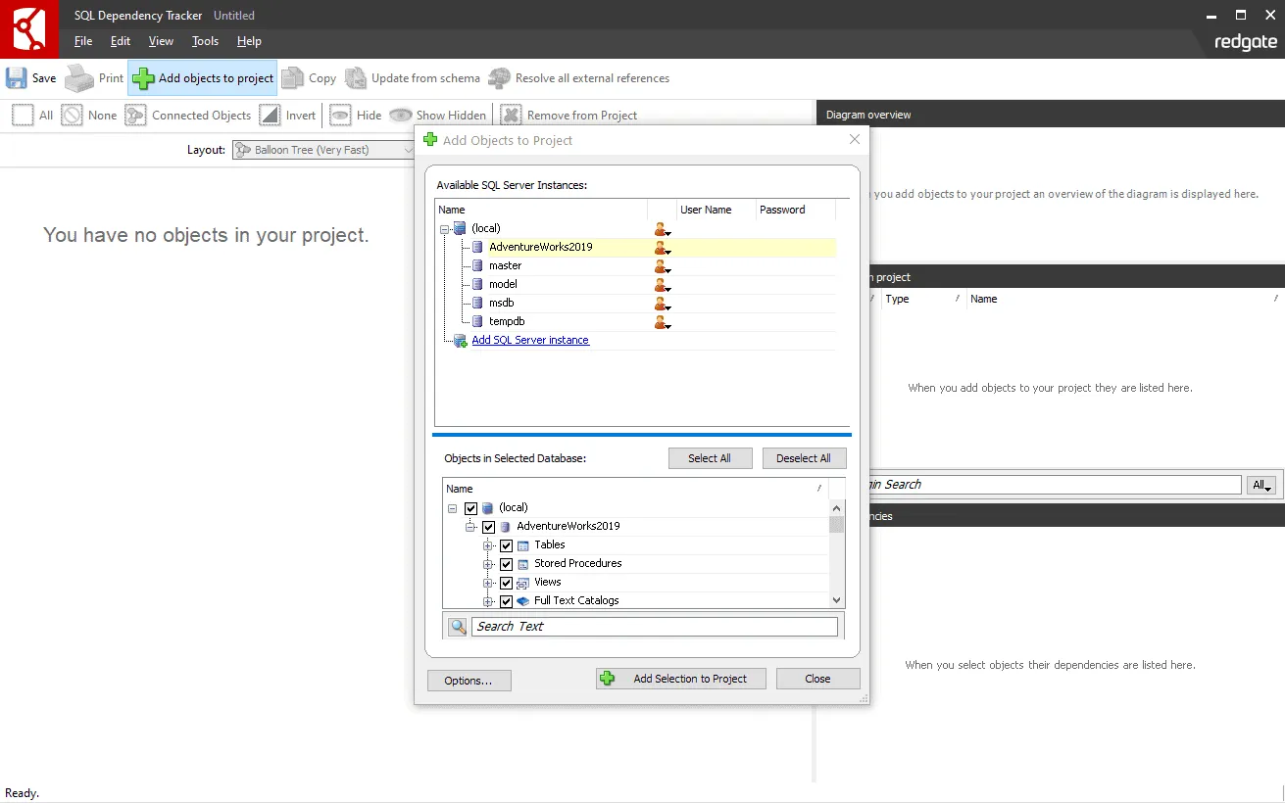Click the Hide toolbar button
The height and width of the screenshot is (803, 1285).
[x=355, y=116]
